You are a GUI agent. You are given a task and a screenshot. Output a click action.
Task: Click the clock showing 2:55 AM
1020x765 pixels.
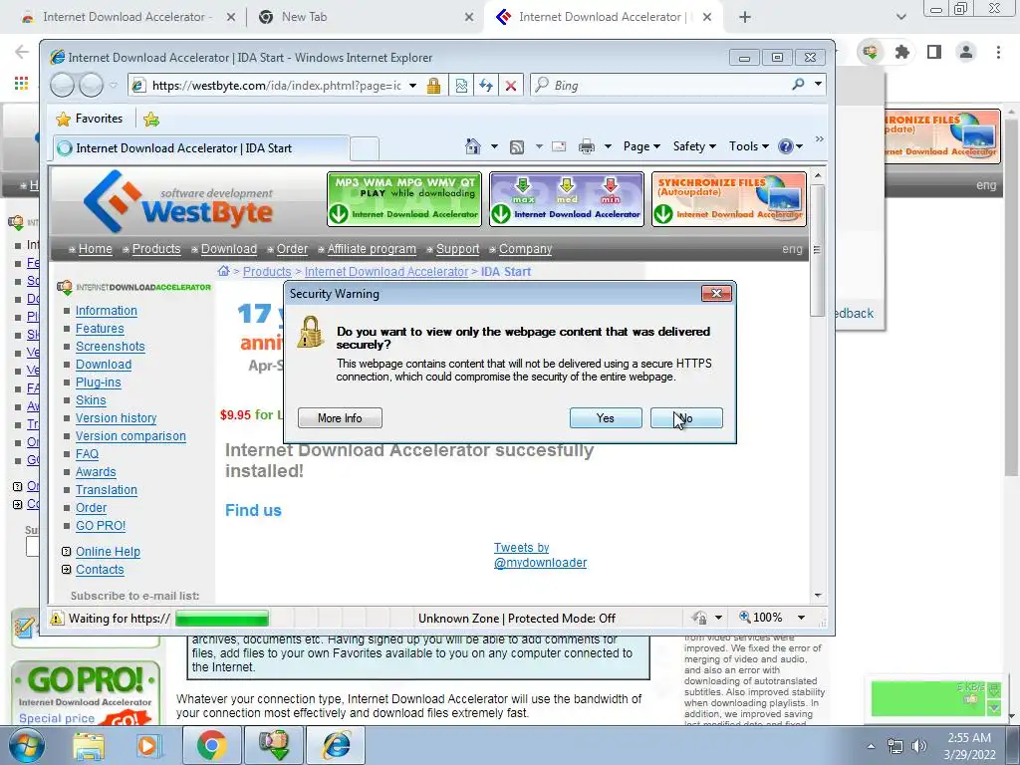pyautogui.click(x=969, y=738)
